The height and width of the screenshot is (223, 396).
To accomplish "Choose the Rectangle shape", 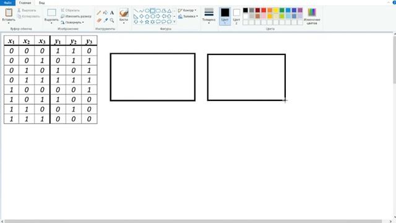I will tap(153, 11).
